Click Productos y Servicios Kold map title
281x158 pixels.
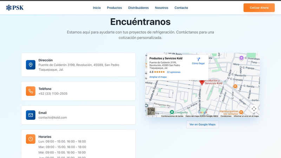[166, 58]
